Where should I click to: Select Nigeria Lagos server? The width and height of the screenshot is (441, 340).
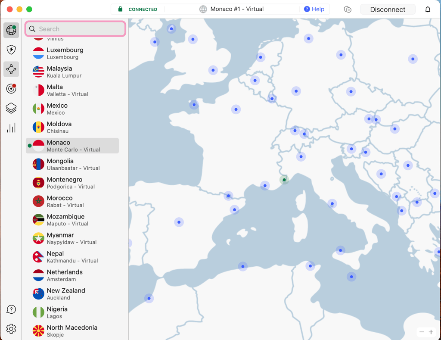[x=72, y=312]
